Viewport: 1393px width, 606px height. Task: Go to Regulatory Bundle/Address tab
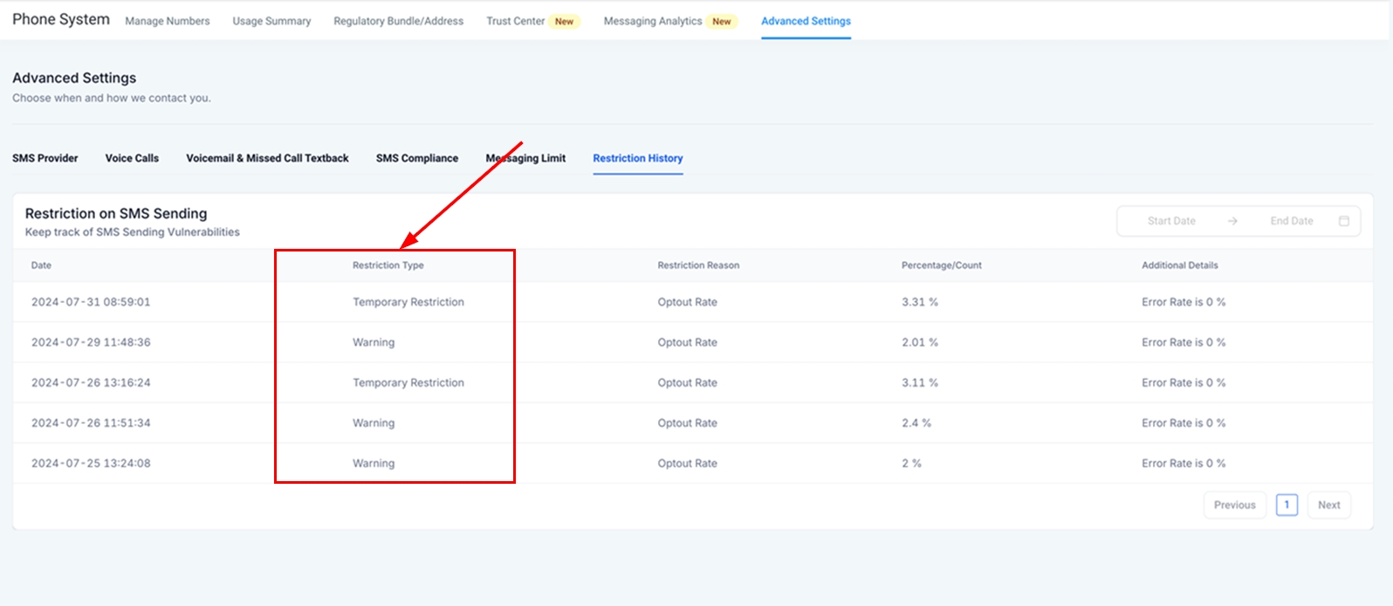point(398,21)
